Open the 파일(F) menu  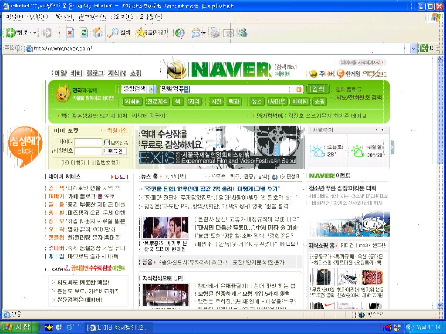[14, 17]
